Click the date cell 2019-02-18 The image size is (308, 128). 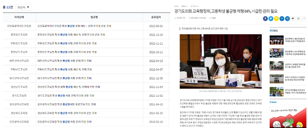[x=156, y=122]
